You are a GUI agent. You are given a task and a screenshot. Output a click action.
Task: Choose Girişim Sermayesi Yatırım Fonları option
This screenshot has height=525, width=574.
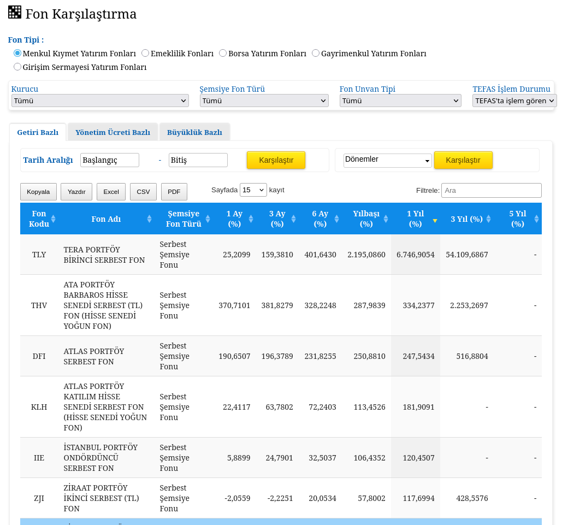tap(17, 67)
